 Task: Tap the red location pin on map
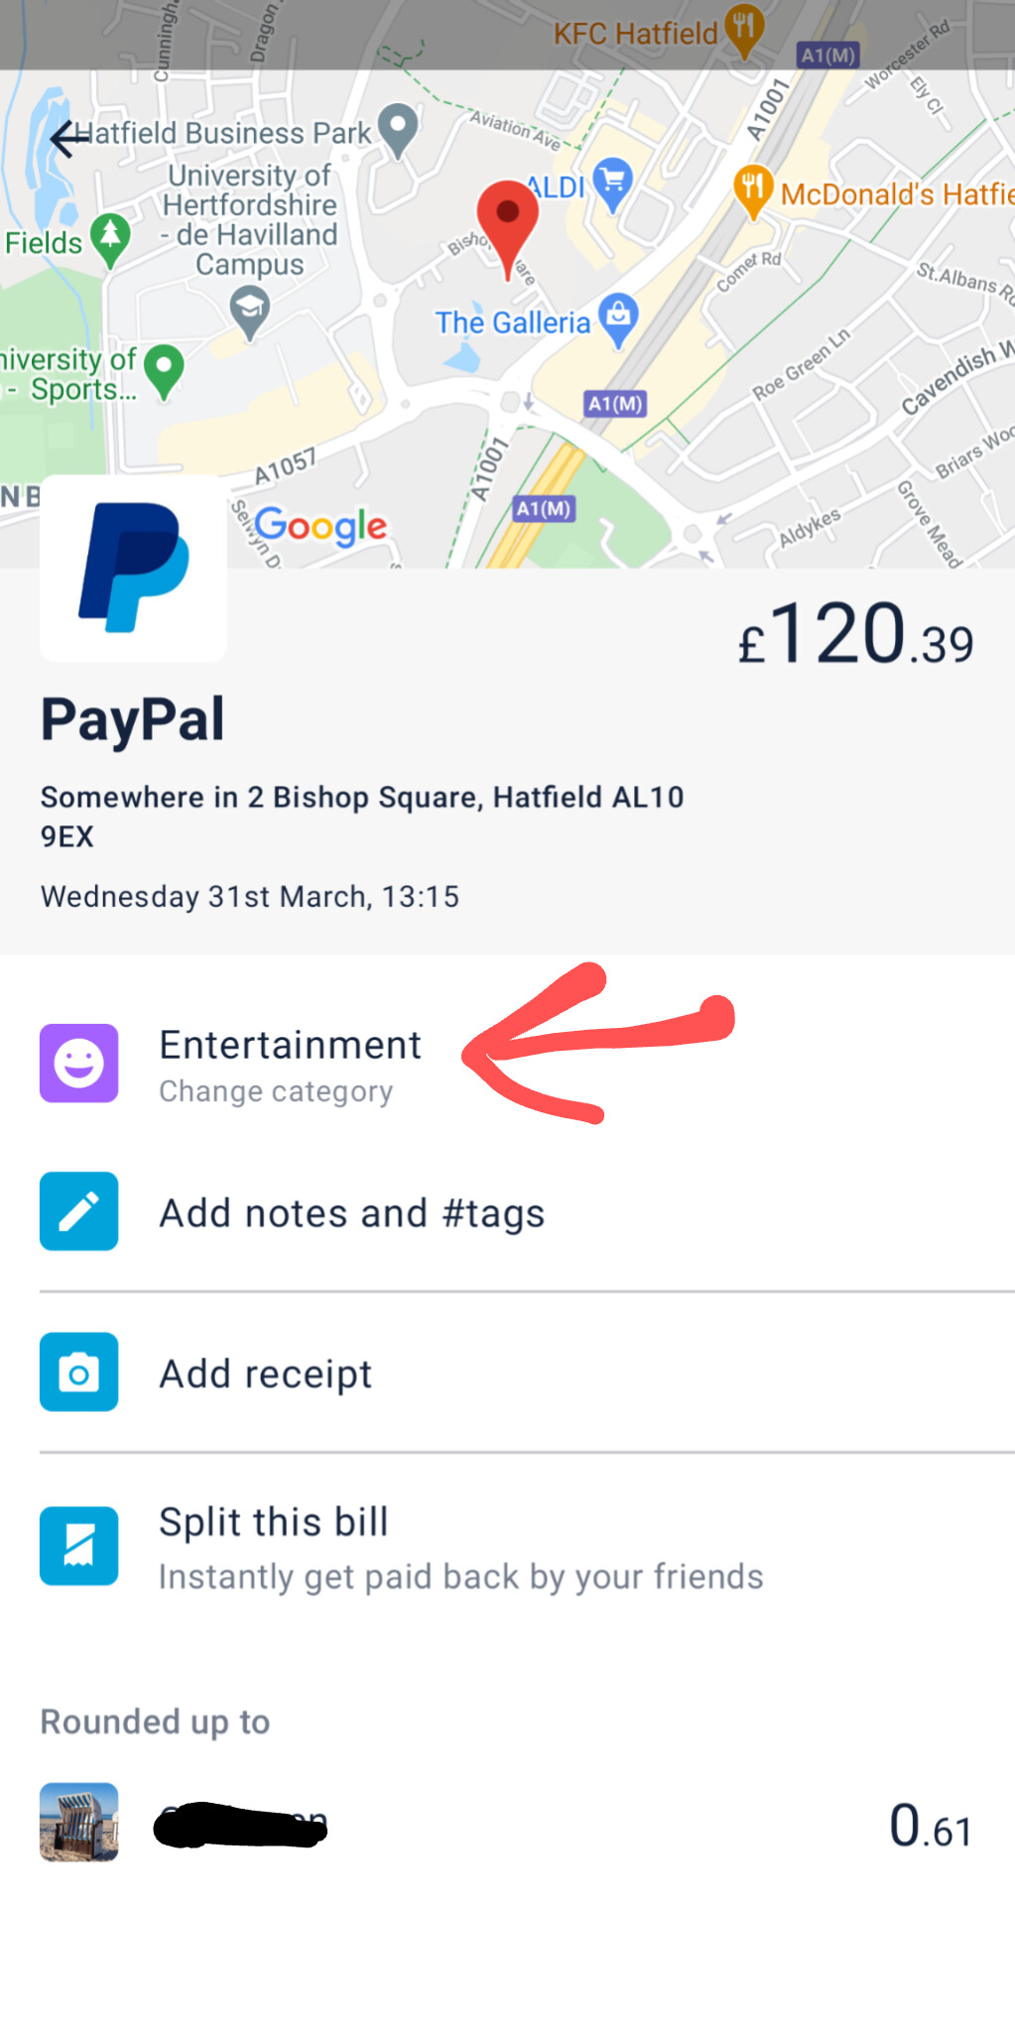507,220
